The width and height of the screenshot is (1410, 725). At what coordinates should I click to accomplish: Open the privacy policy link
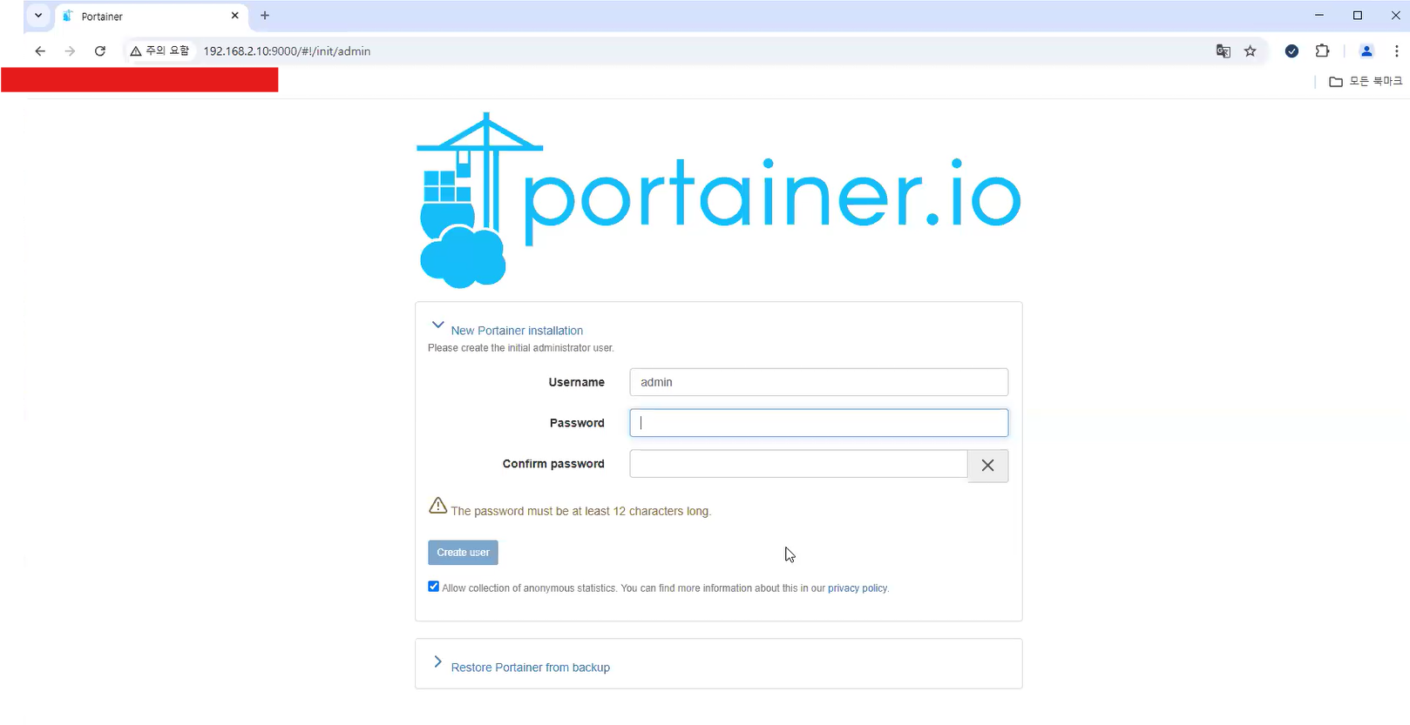(x=857, y=588)
